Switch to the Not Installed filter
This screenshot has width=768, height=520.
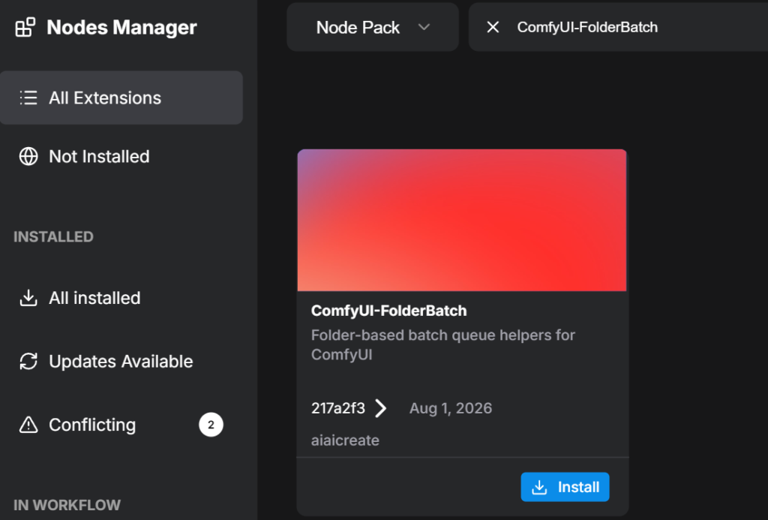[x=121, y=156]
